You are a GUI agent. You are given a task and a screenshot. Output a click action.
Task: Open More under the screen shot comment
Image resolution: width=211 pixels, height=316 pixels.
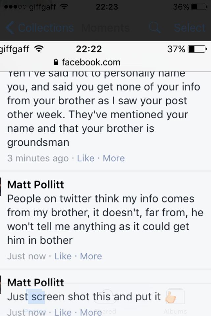click(91, 312)
